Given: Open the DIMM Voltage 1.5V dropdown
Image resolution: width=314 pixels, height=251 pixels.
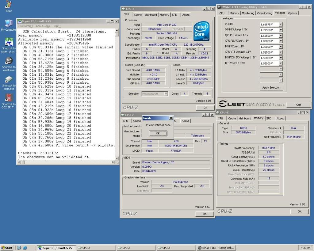Looking at the screenshot, I should 281,30.
